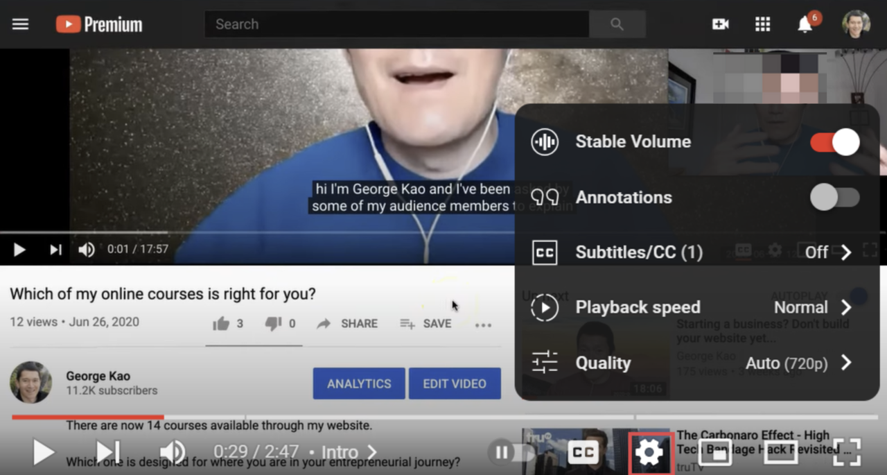Screen dimensions: 887x475
Task: Switch to theater mode left of the fullscreen icon
Action: (780, 453)
